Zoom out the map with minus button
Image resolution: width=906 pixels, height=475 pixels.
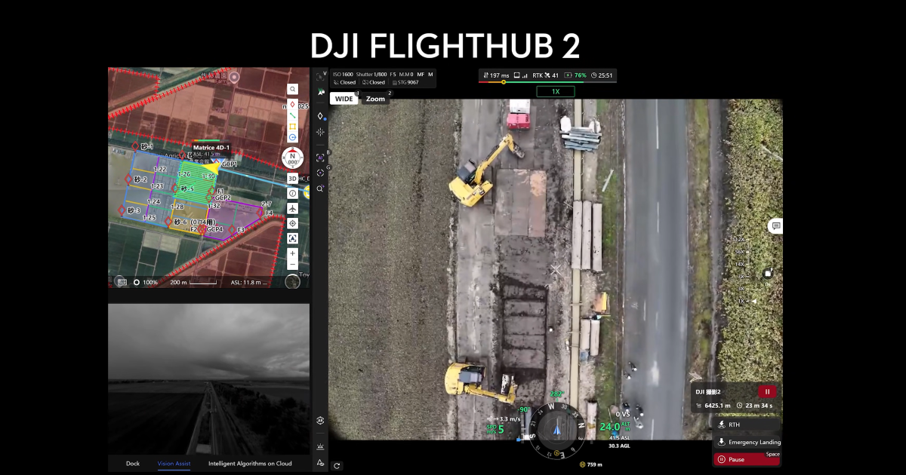(x=292, y=265)
